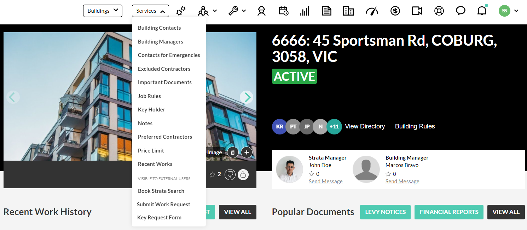Expand the SS user account menu
The height and width of the screenshot is (230, 527).
click(x=508, y=11)
